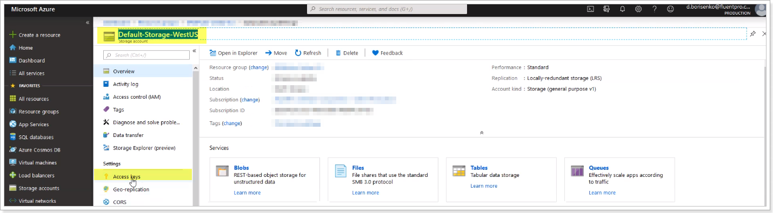Screen dimensions: 773x213
Task: Open the Cloud Shell icon in top bar
Action: click(x=591, y=9)
